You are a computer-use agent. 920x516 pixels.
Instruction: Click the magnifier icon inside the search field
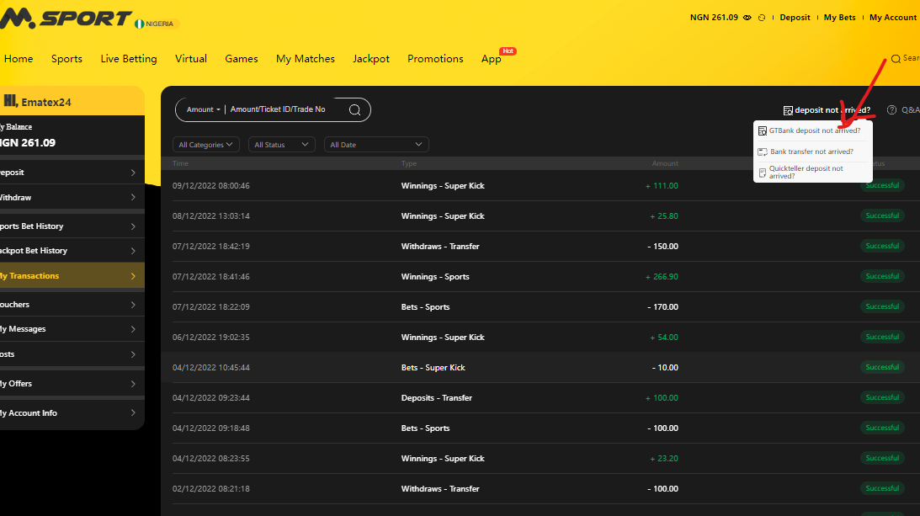click(x=354, y=109)
